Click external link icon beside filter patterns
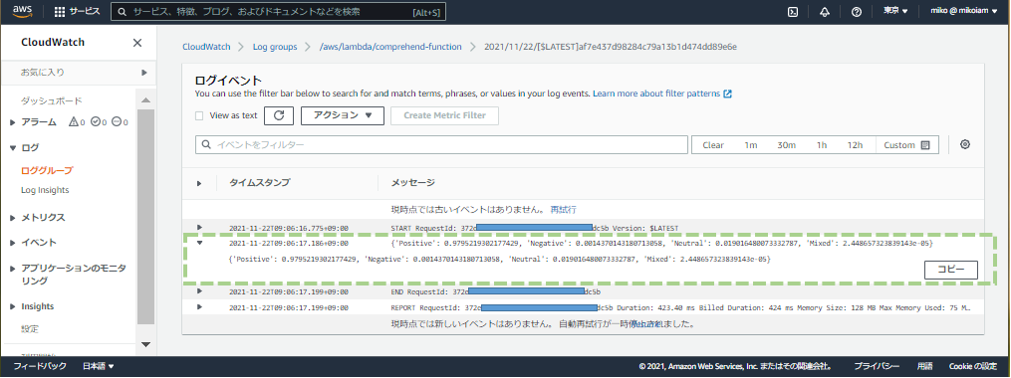 pyautogui.click(x=727, y=94)
